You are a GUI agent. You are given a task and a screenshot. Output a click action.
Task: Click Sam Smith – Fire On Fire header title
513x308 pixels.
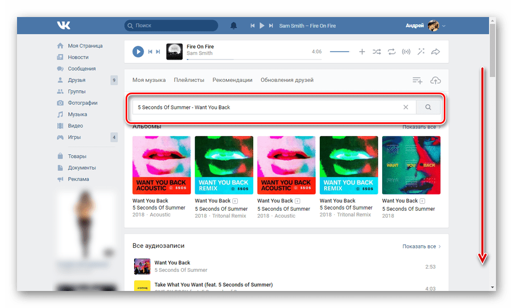pyautogui.click(x=307, y=26)
